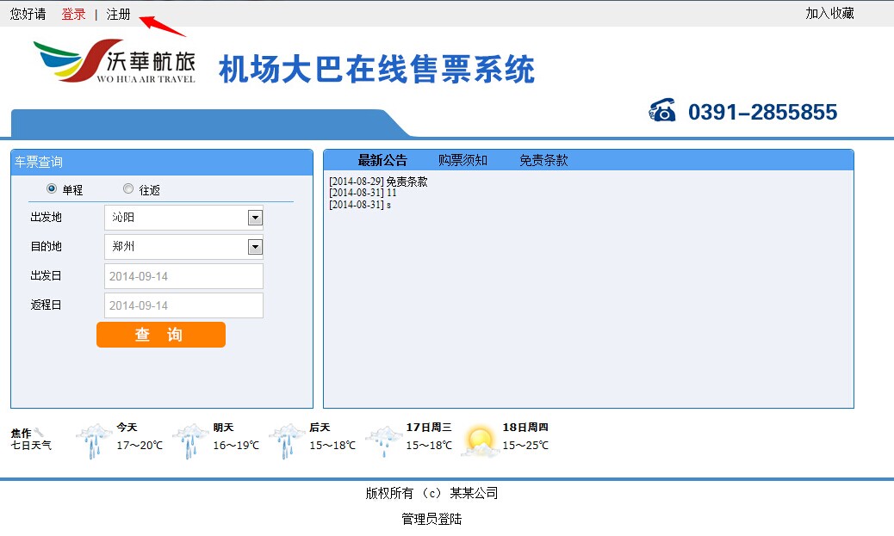Open the 管理员登陆 admin login link
The height and width of the screenshot is (536, 894).
click(431, 519)
